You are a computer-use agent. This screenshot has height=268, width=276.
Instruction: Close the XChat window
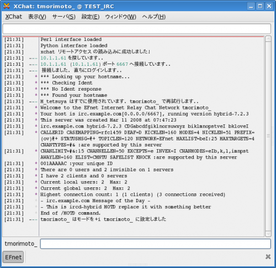tap(269, 6)
